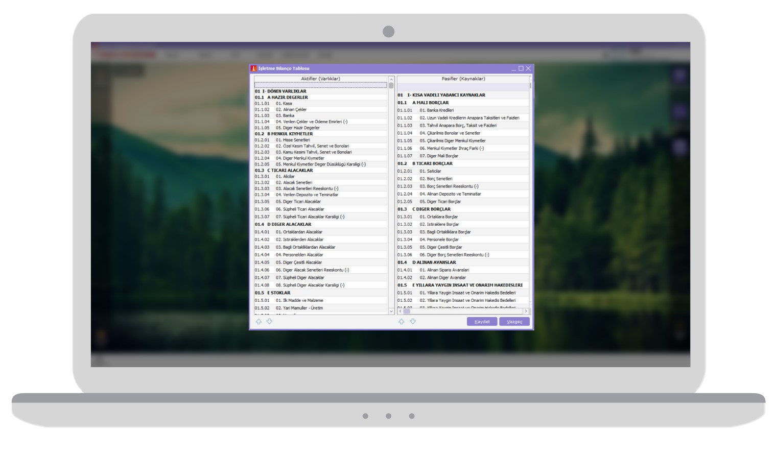Click the move-down arrow under Pasifler list
Viewport: 776px width, 456px height.
point(413,322)
